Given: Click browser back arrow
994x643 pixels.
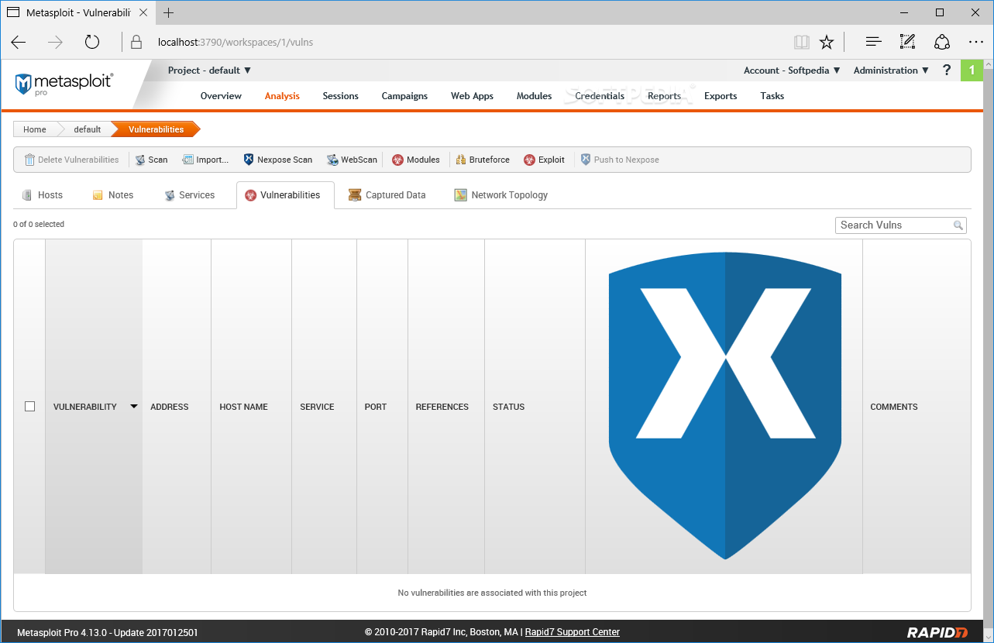Looking at the screenshot, I should click(x=19, y=42).
